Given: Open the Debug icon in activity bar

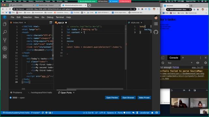Looking at the screenshot, I should 5,48.
